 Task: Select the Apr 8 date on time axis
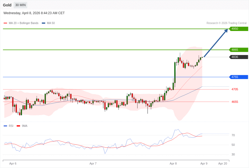(x=173, y=163)
